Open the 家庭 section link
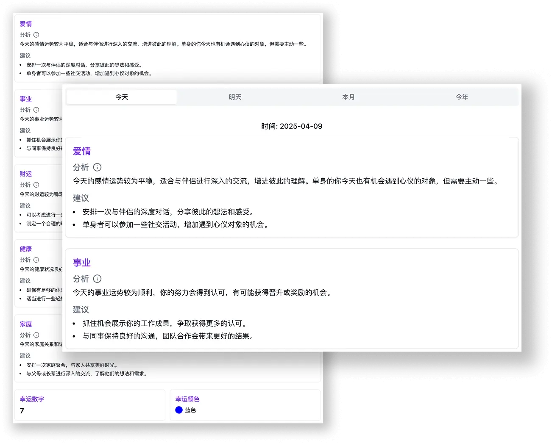The height and width of the screenshot is (443, 552). tap(25, 324)
